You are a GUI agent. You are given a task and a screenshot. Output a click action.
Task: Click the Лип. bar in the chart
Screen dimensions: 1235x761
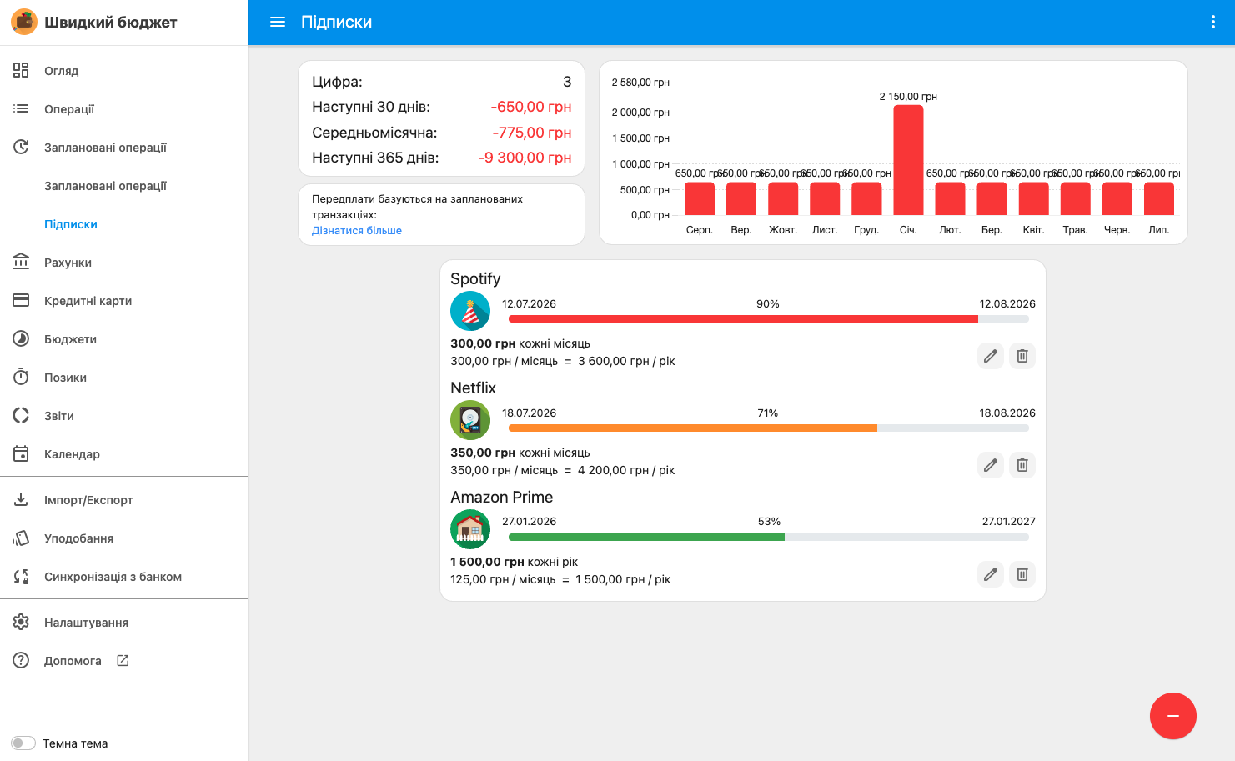pos(1159,198)
